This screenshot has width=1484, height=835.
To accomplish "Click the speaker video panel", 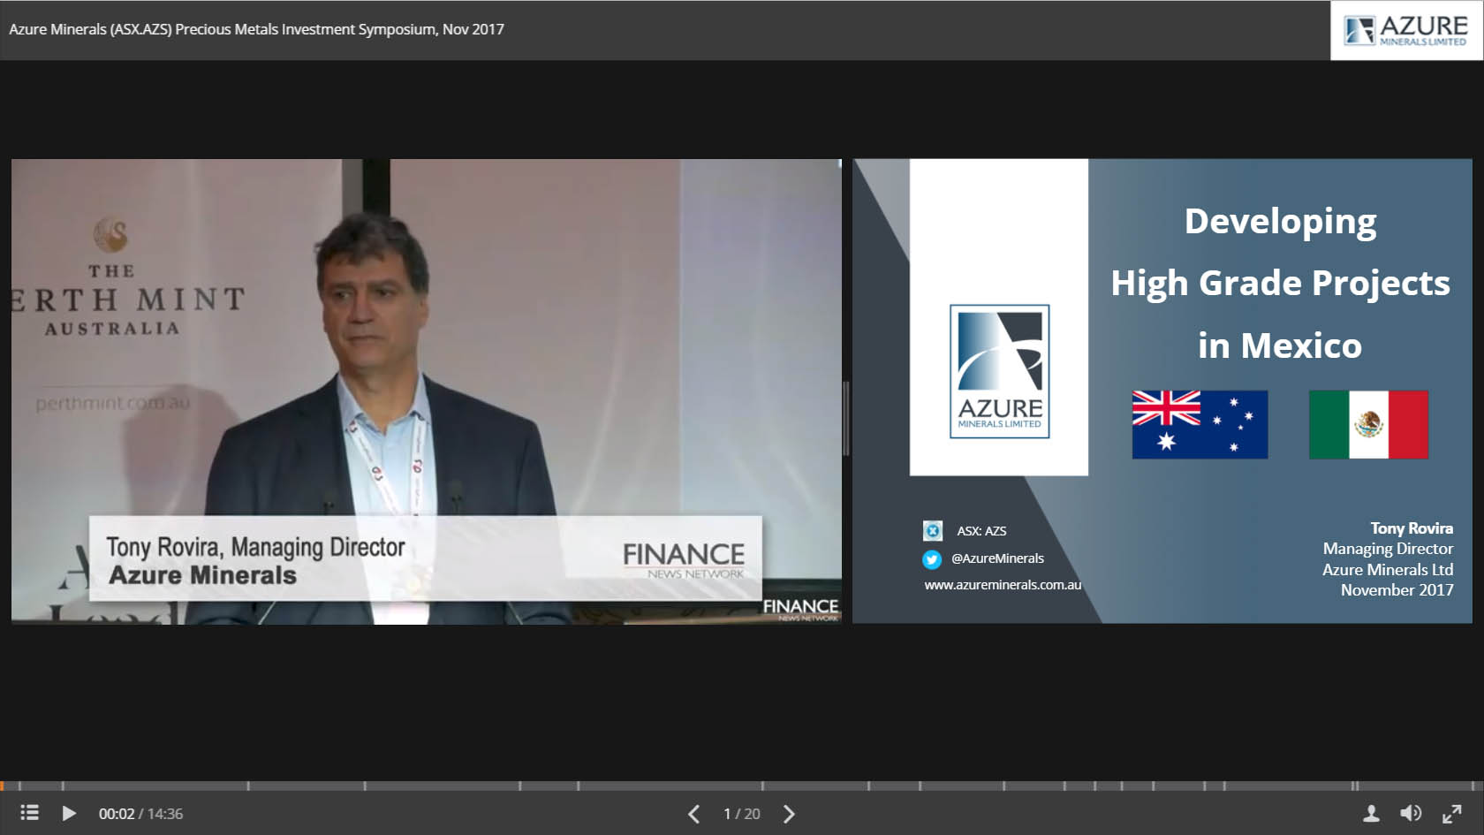I will pos(426,391).
